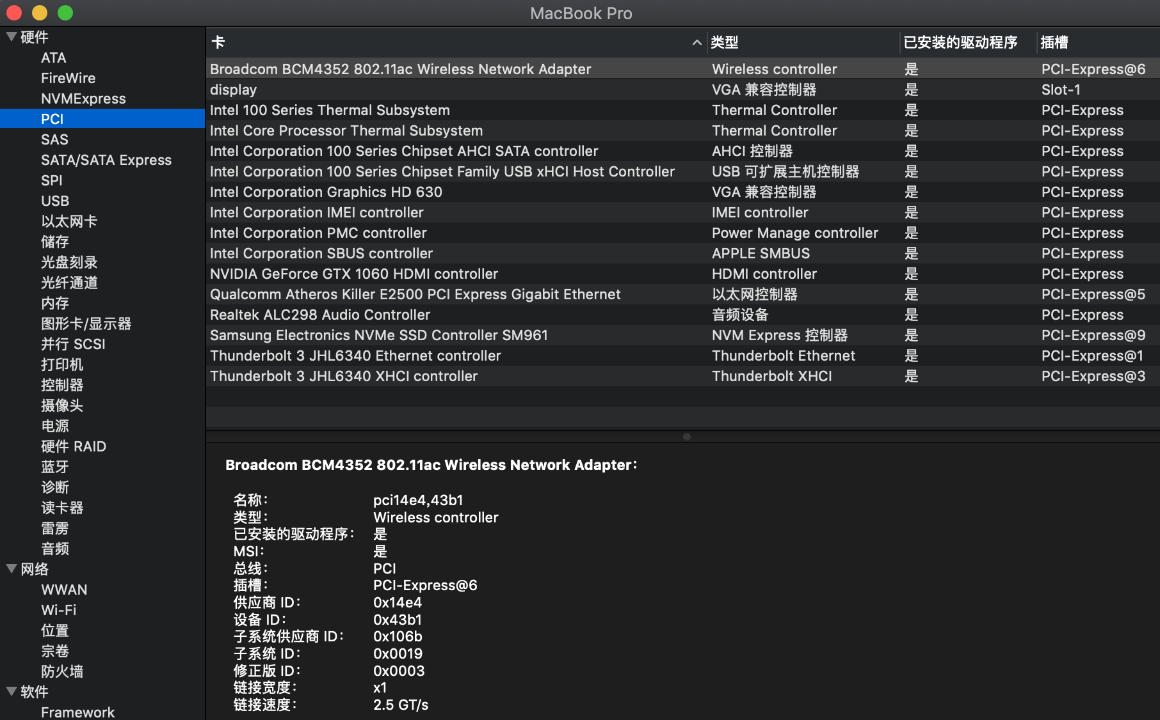Select Realtek ALC298 Audio Controller row
This screenshot has height=720, width=1160.
(x=683, y=315)
